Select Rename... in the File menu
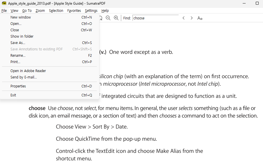 [x=50, y=56]
